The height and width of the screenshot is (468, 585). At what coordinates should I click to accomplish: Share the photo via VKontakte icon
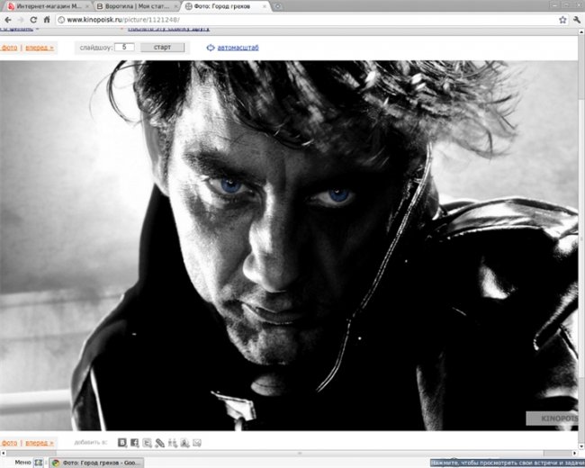121,443
